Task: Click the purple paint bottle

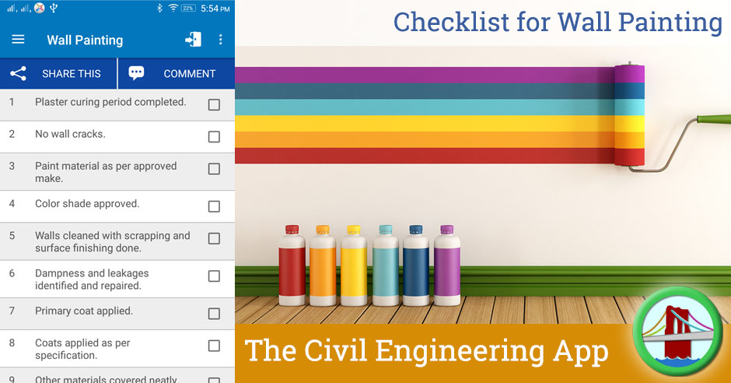Action: pos(447,265)
